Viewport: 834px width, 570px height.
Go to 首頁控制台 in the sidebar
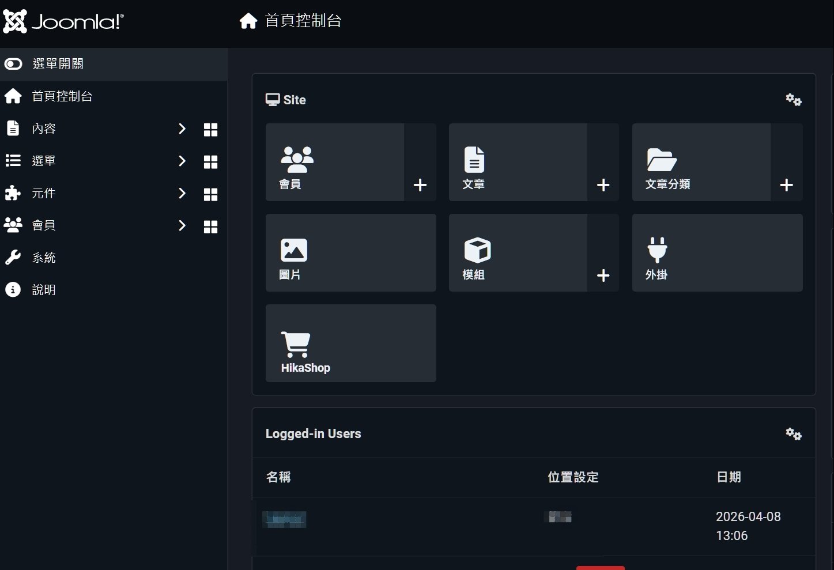click(x=62, y=96)
